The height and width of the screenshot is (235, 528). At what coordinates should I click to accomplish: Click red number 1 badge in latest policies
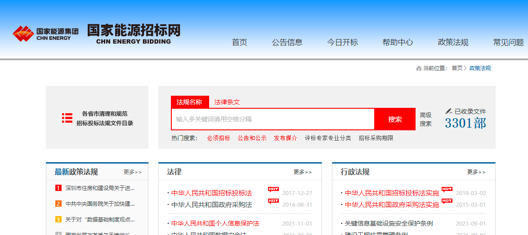pyautogui.click(x=58, y=188)
